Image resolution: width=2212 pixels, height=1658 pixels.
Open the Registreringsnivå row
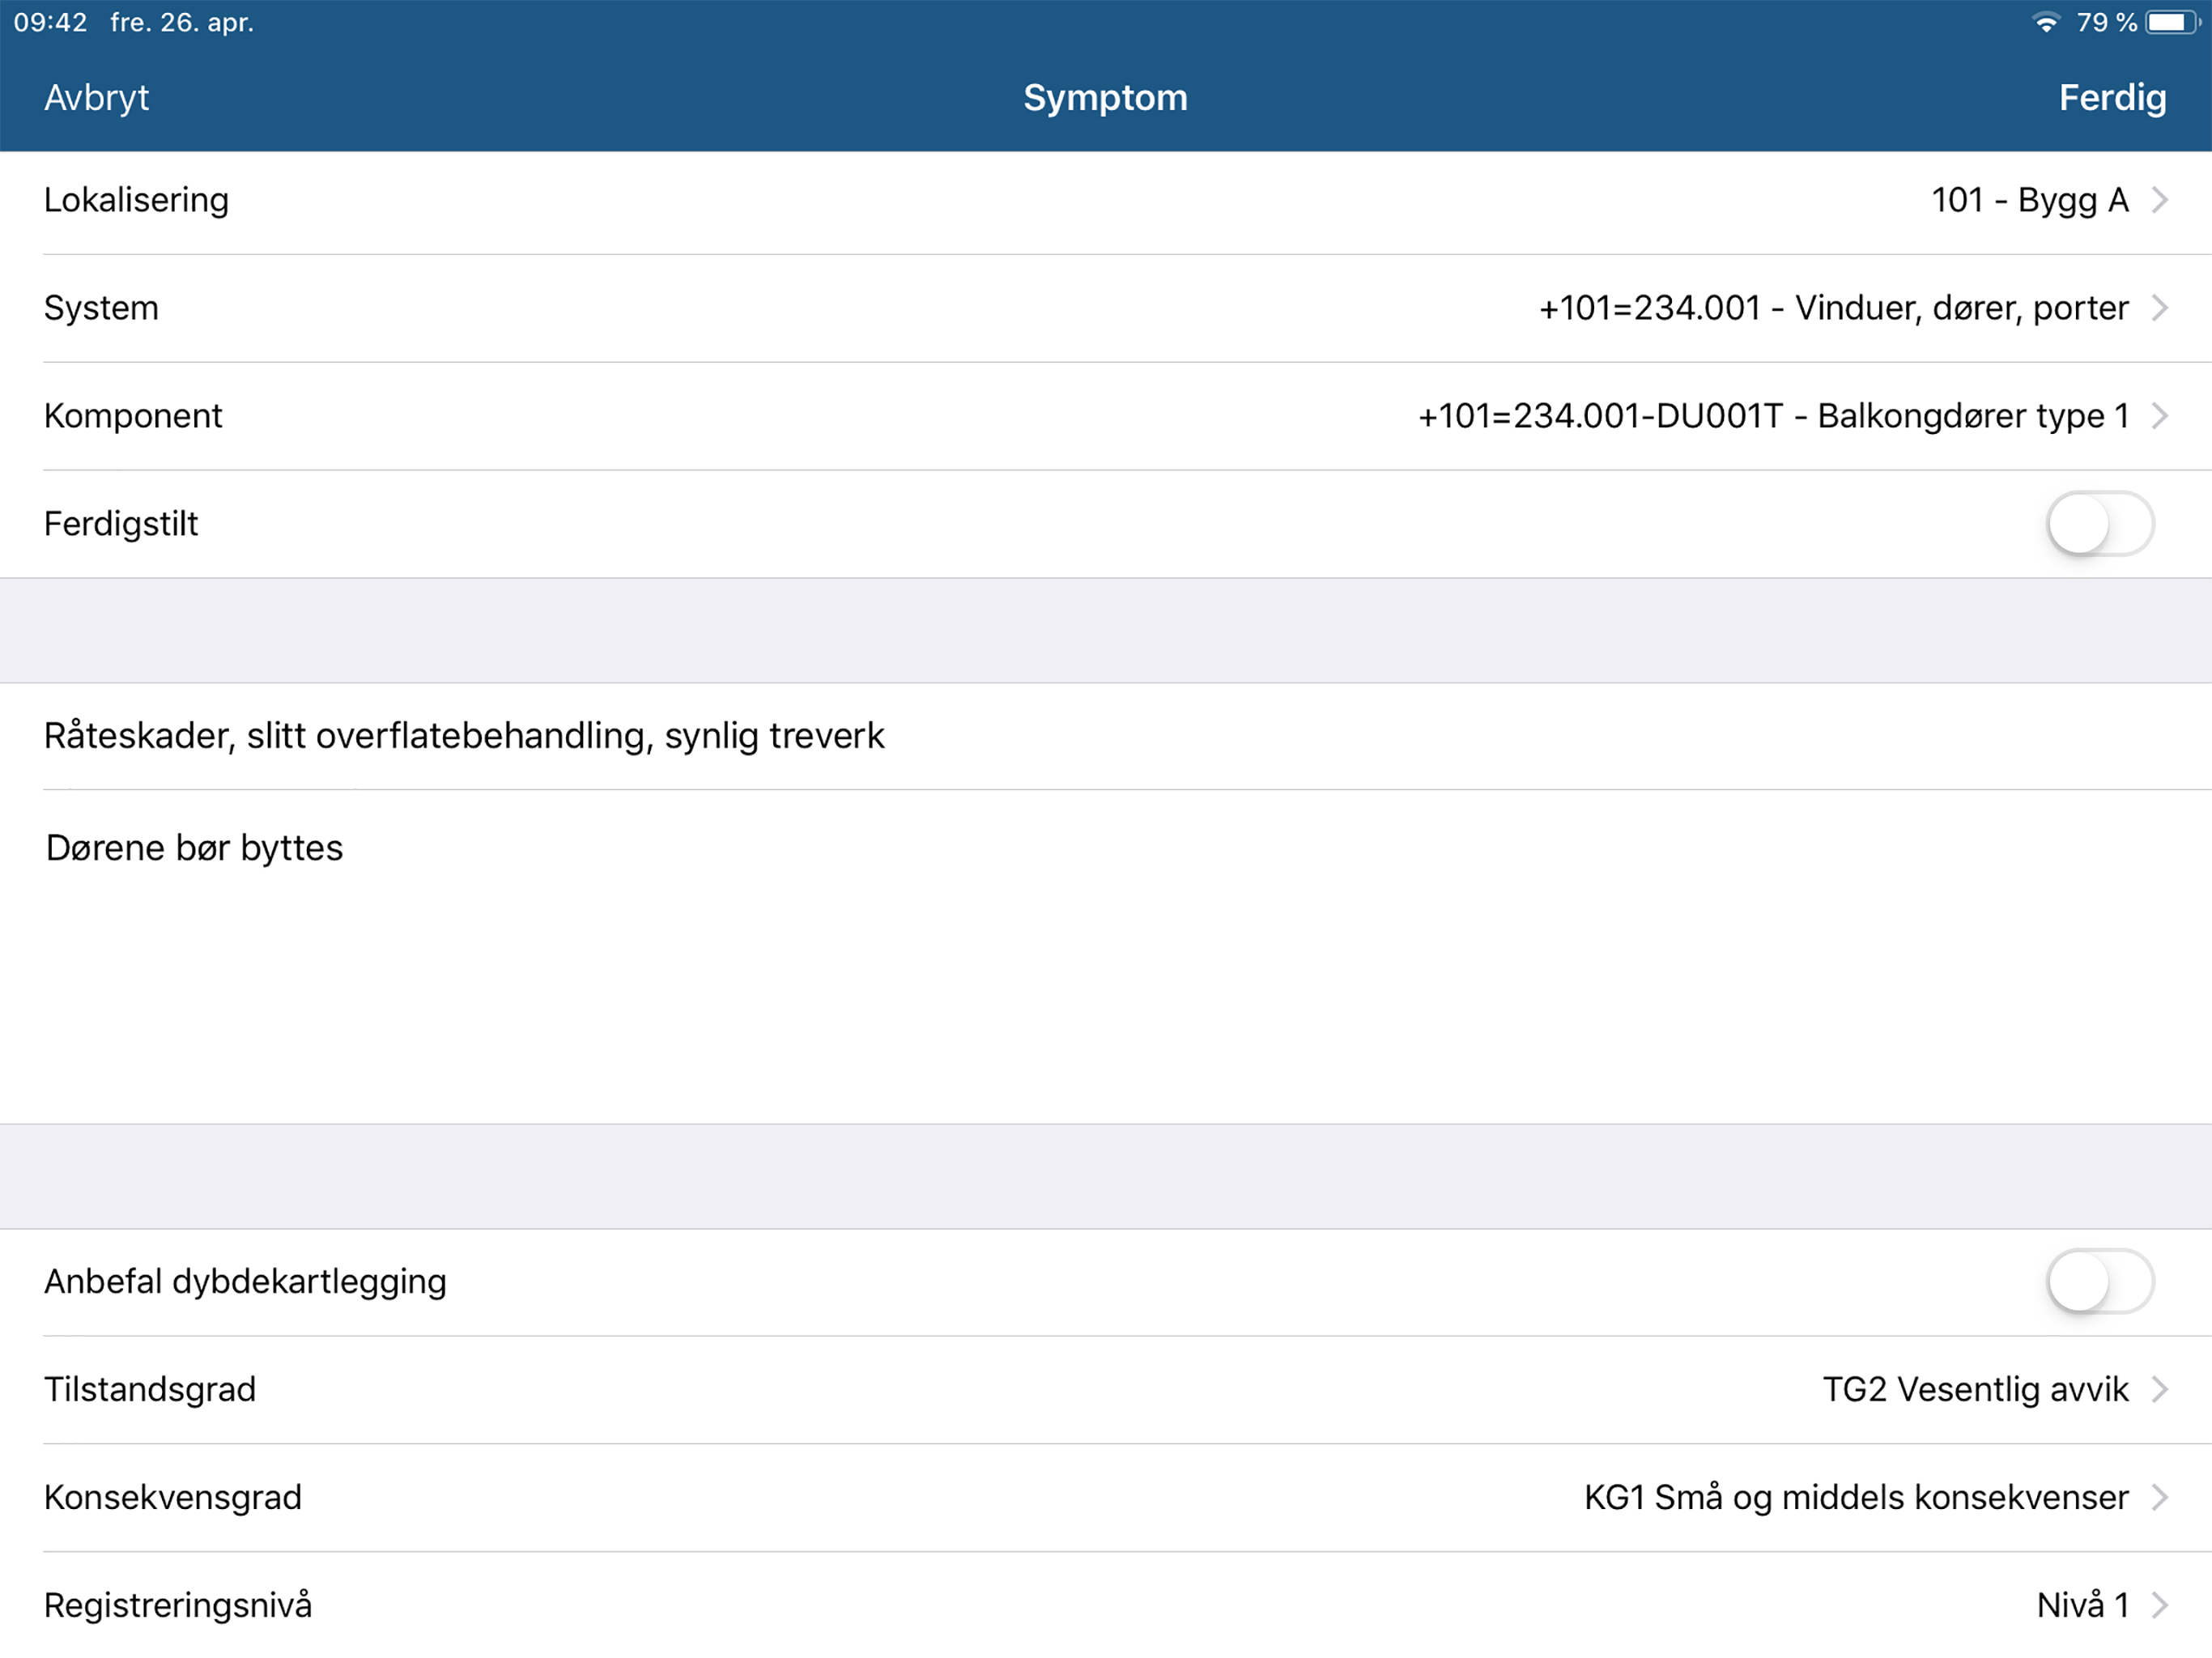(1106, 1605)
